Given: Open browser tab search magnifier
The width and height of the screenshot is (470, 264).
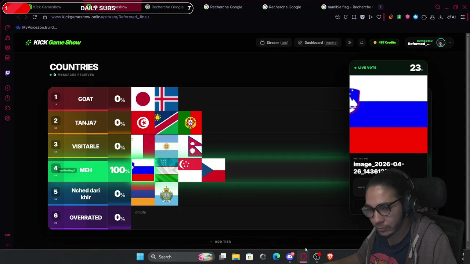Looking at the screenshot, I should coord(438,7).
